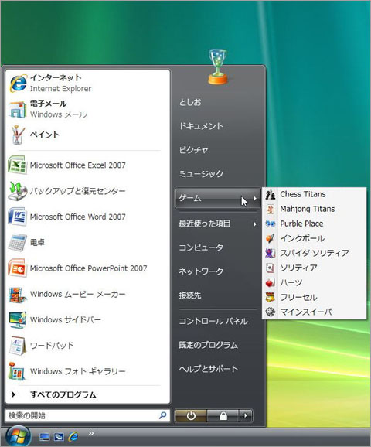The height and width of the screenshot is (447, 371).
Task: Click Microsoft Office Excel 2007 label
Action: tap(78, 165)
